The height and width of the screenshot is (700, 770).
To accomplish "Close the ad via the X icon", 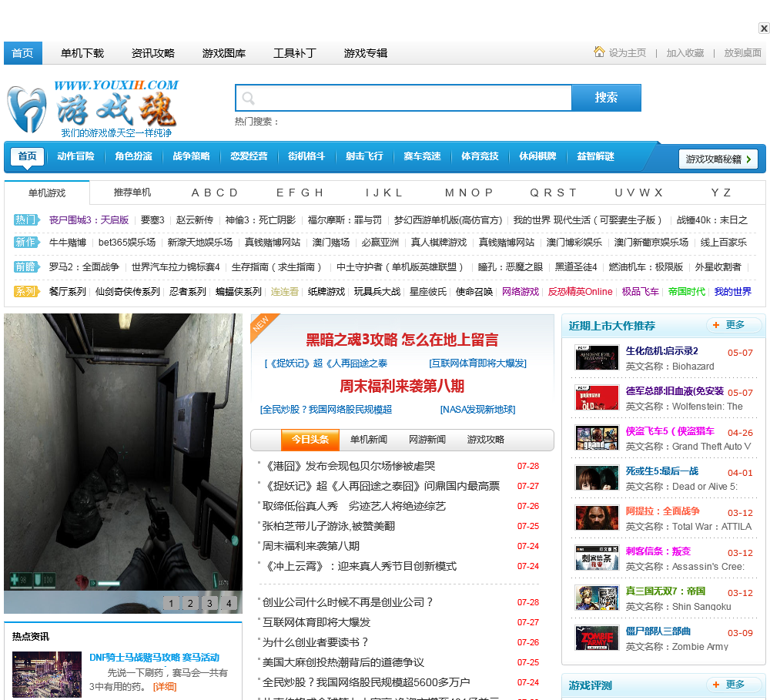I will coord(764,28).
